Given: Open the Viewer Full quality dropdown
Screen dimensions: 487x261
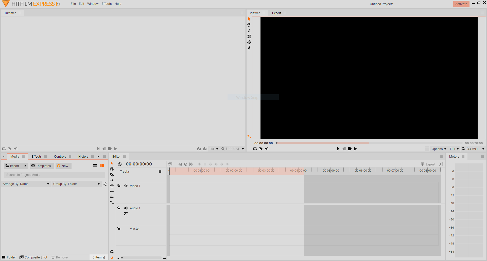Looking at the screenshot, I should [x=454, y=149].
